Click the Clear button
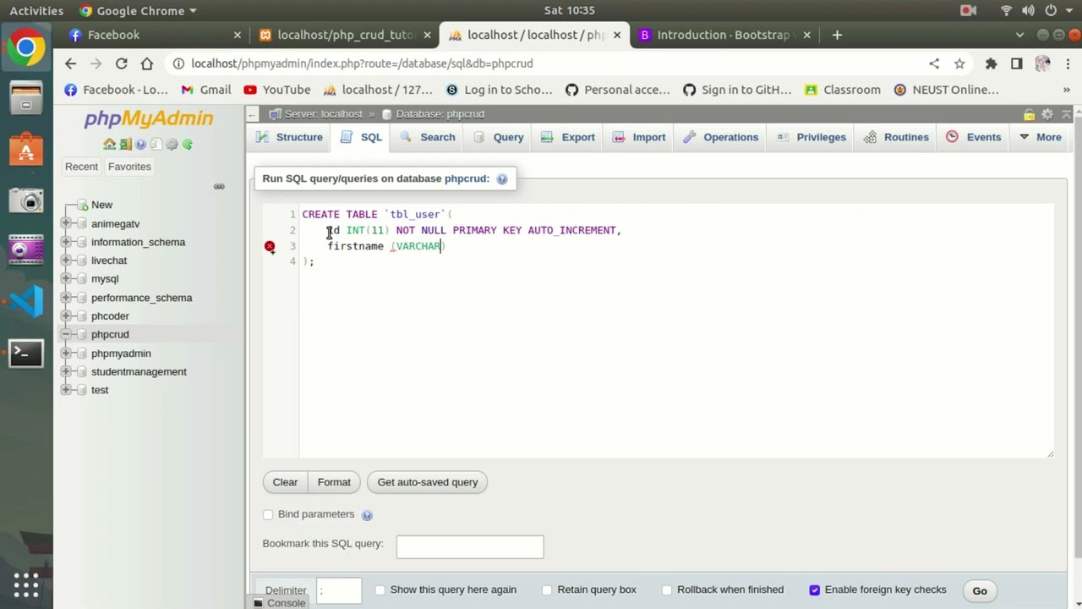This screenshot has width=1082, height=609. tap(285, 482)
